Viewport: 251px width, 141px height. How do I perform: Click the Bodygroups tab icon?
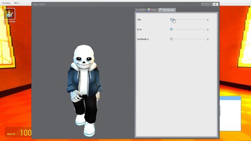[160, 10]
